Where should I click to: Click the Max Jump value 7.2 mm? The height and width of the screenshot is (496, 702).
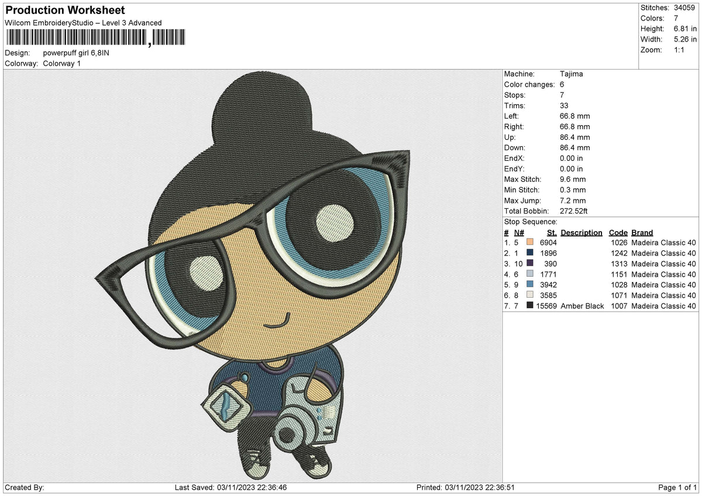click(573, 201)
